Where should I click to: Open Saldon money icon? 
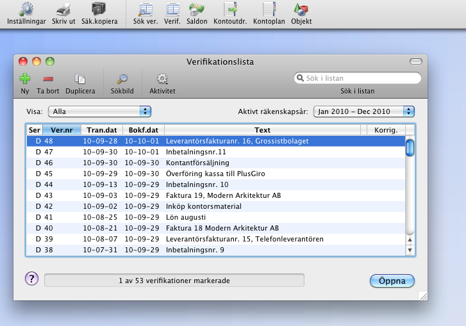[197, 9]
